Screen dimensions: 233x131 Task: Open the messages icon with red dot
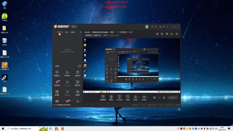pos(153,27)
